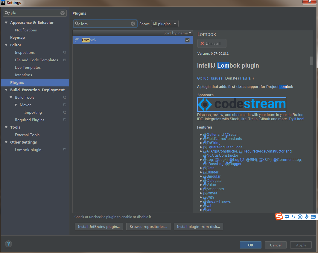Cancel the Settings dialog

[276, 245]
